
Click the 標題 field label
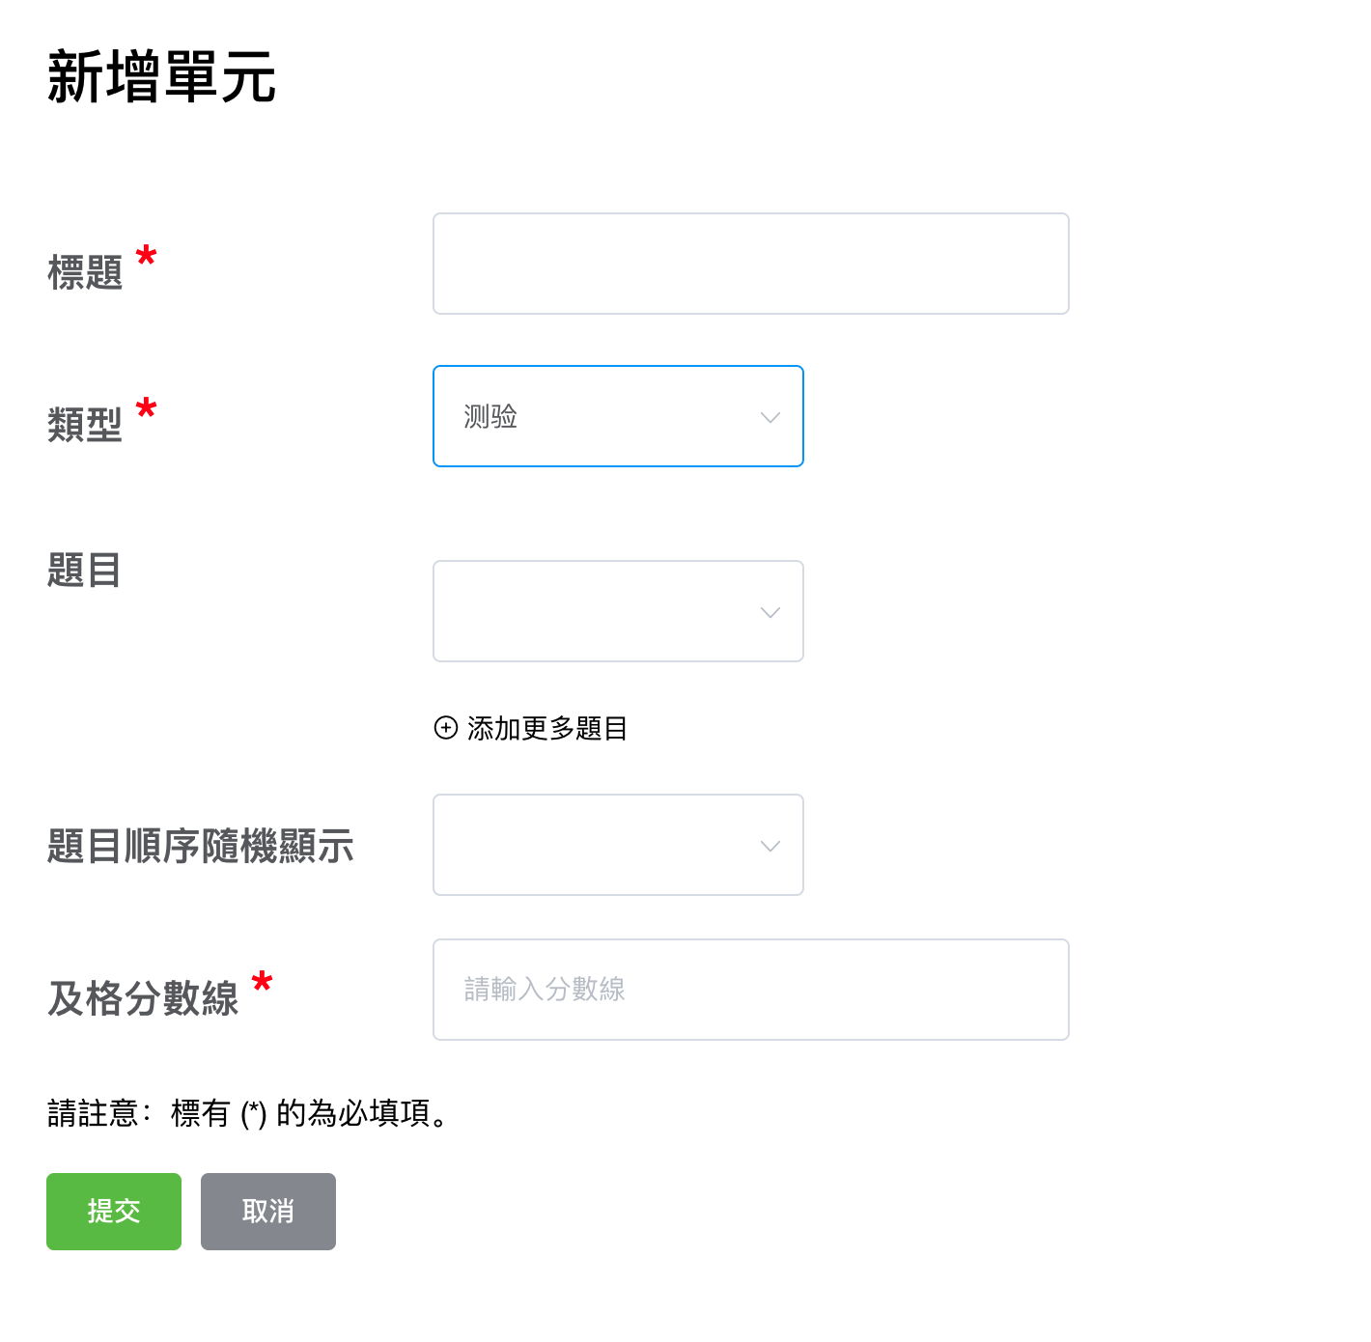click(x=85, y=272)
